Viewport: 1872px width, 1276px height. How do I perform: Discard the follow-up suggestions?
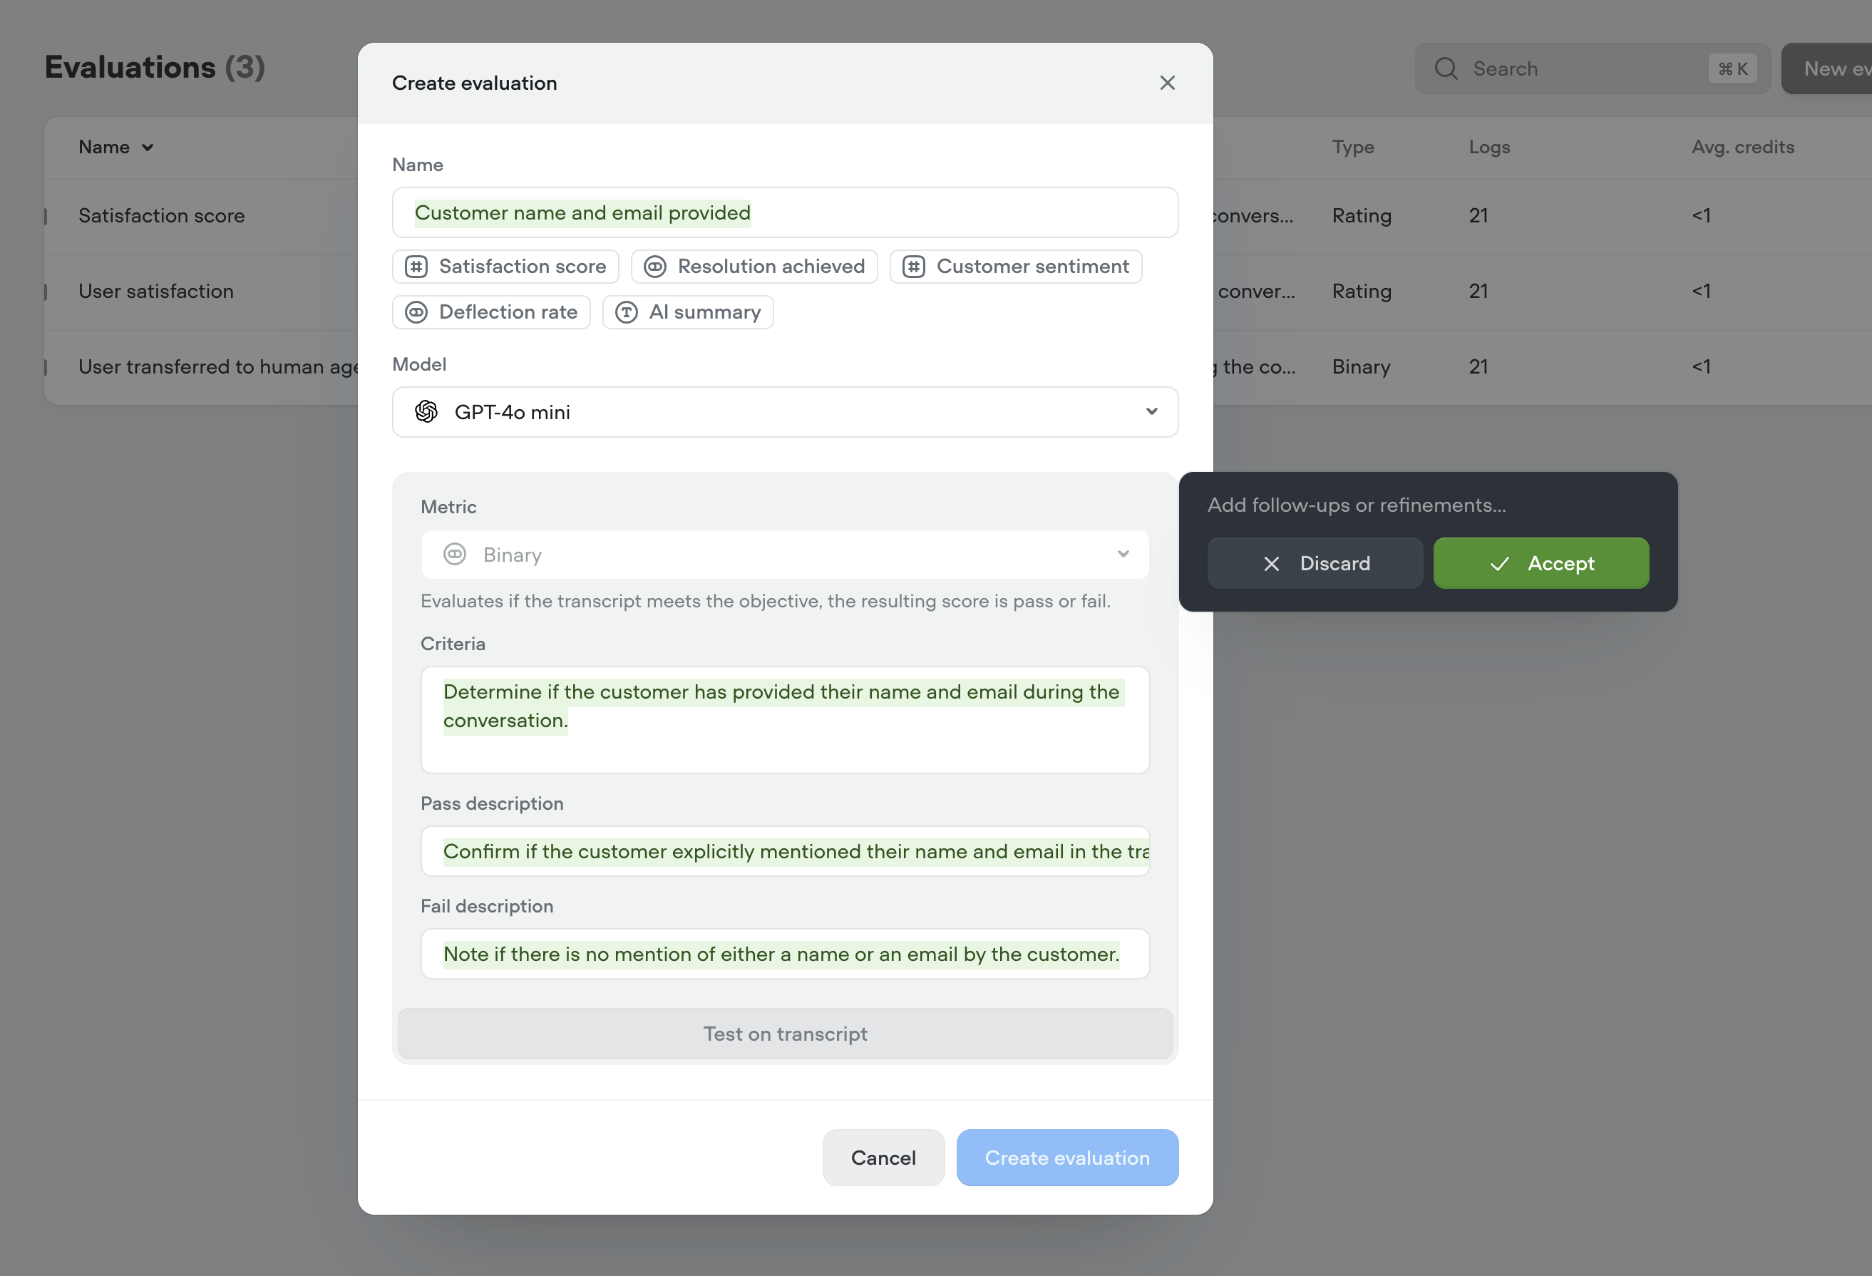(x=1315, y=563)
